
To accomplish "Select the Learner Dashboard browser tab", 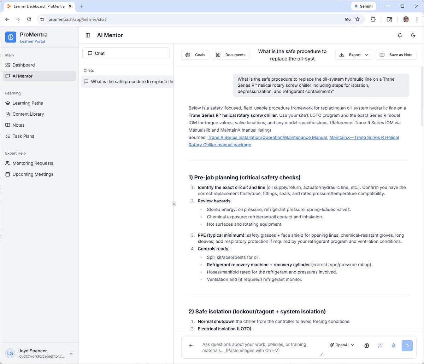I will click(39, 6).
